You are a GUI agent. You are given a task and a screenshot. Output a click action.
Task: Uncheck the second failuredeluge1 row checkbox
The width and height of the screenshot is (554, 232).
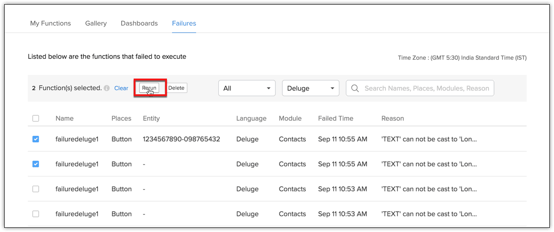click(x=36, y=164)
